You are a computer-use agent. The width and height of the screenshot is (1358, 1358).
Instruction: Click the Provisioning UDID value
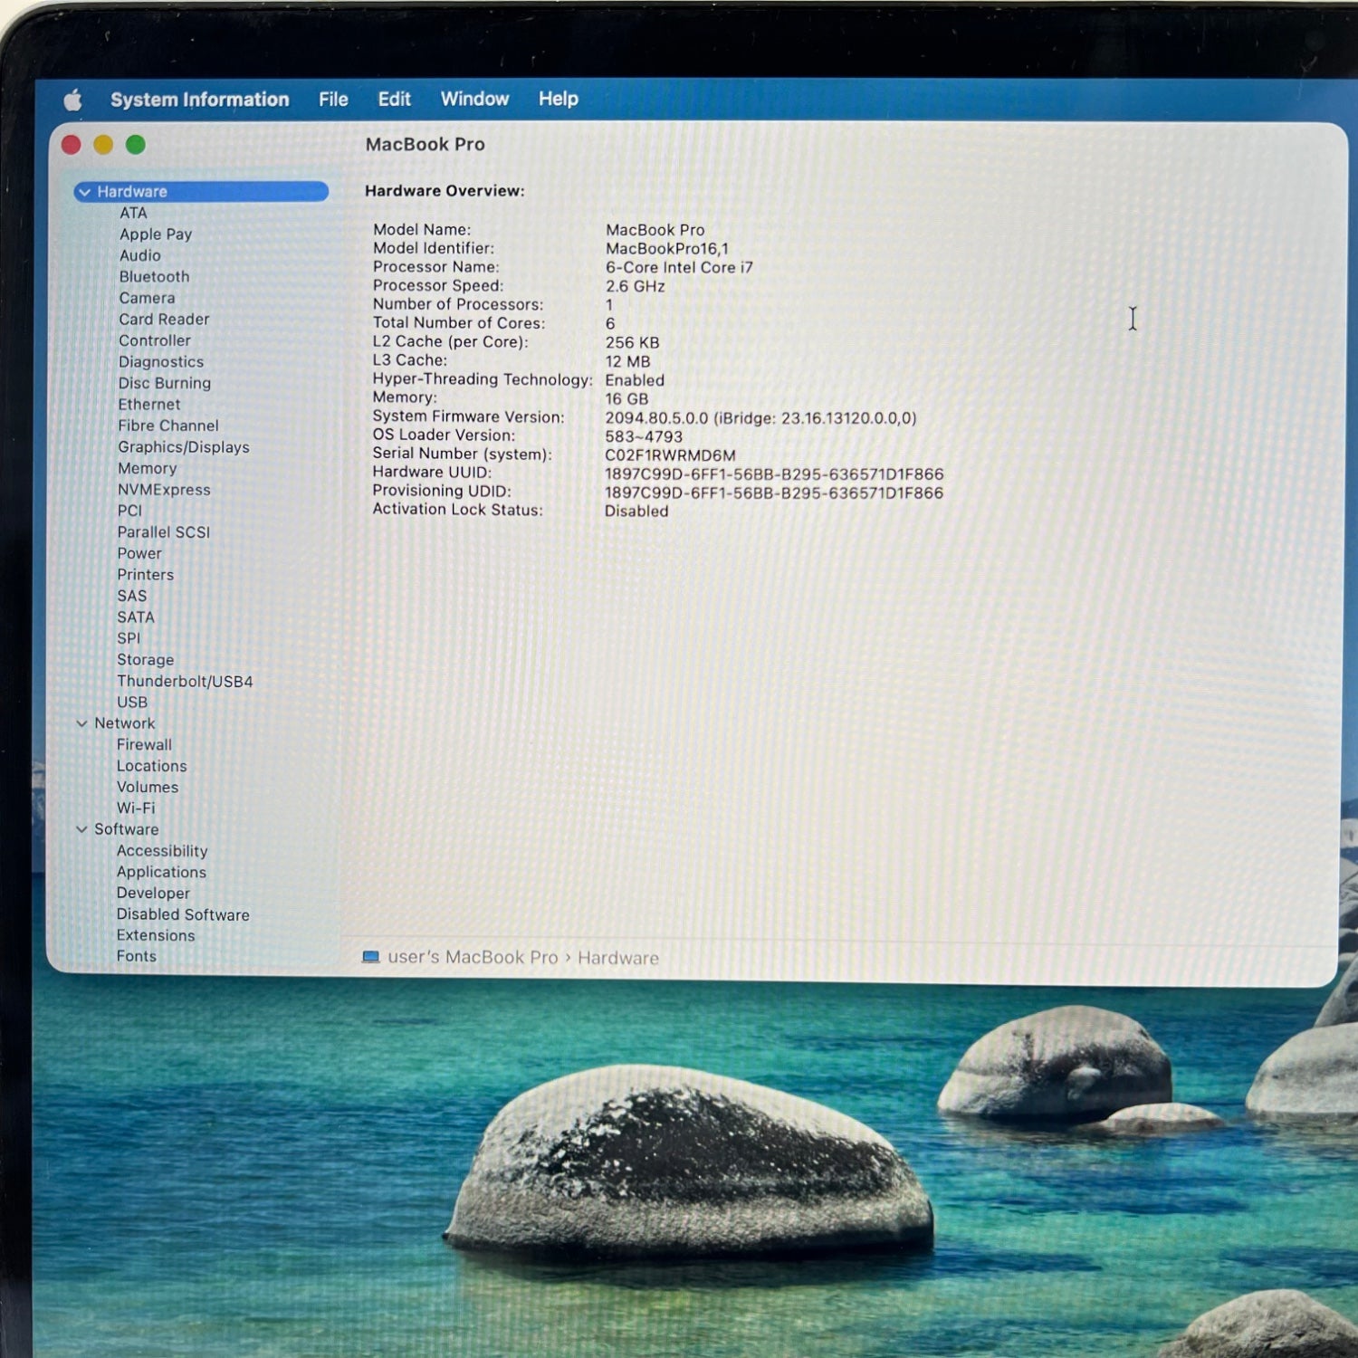point(774,493)
